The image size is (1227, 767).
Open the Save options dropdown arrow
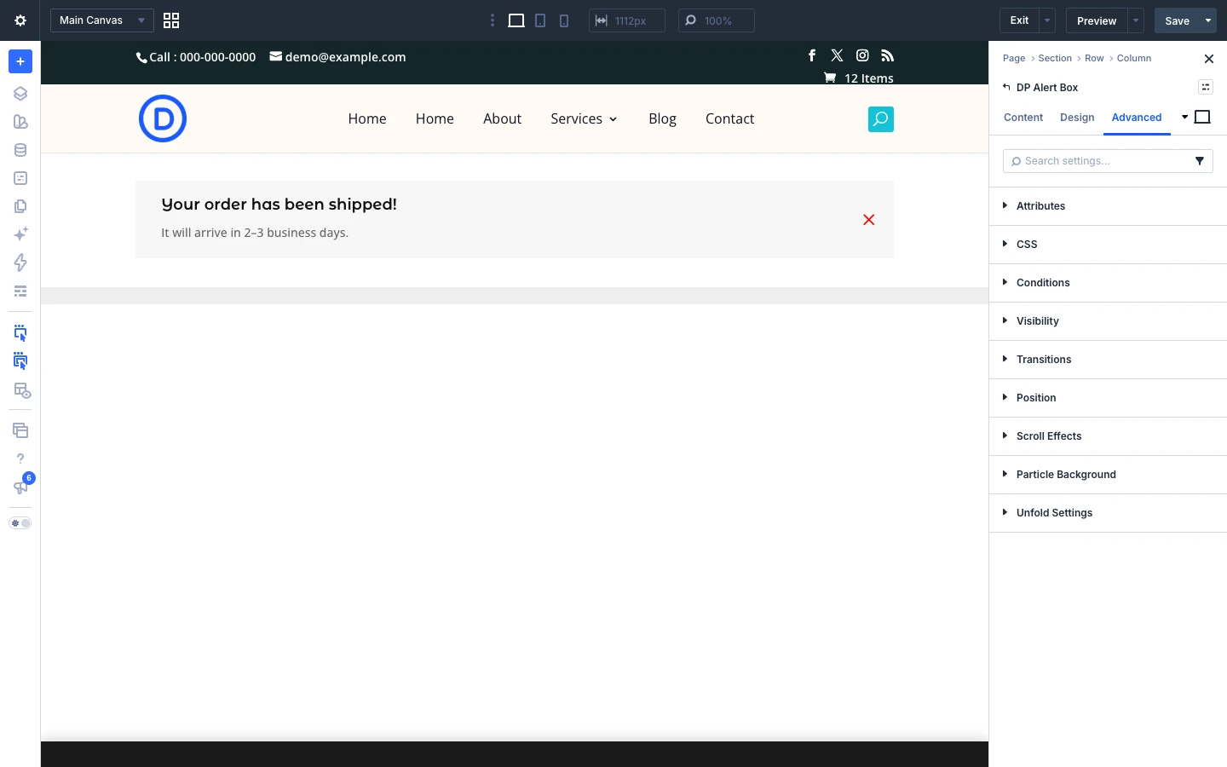click(1208, 20)
